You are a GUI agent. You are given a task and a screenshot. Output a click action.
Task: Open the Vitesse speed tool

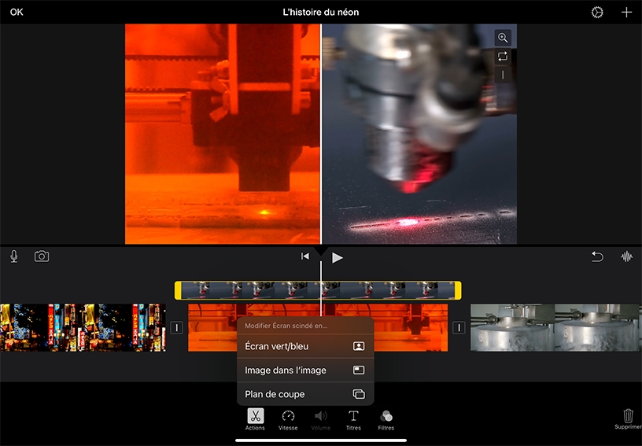[288, 419]
